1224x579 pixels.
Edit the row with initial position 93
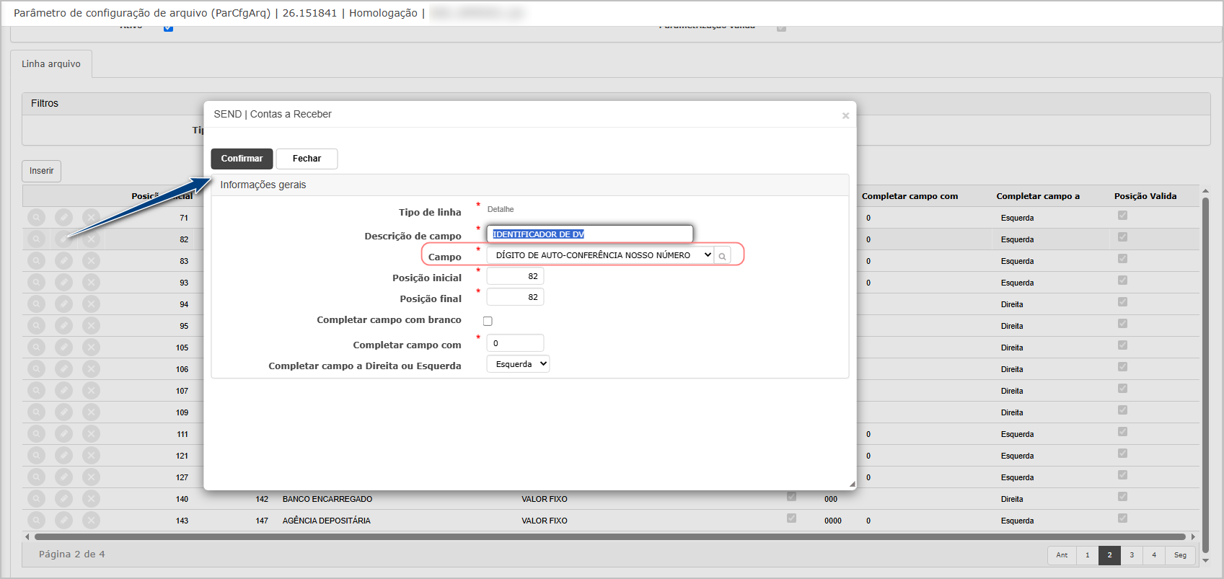point(64,282)
